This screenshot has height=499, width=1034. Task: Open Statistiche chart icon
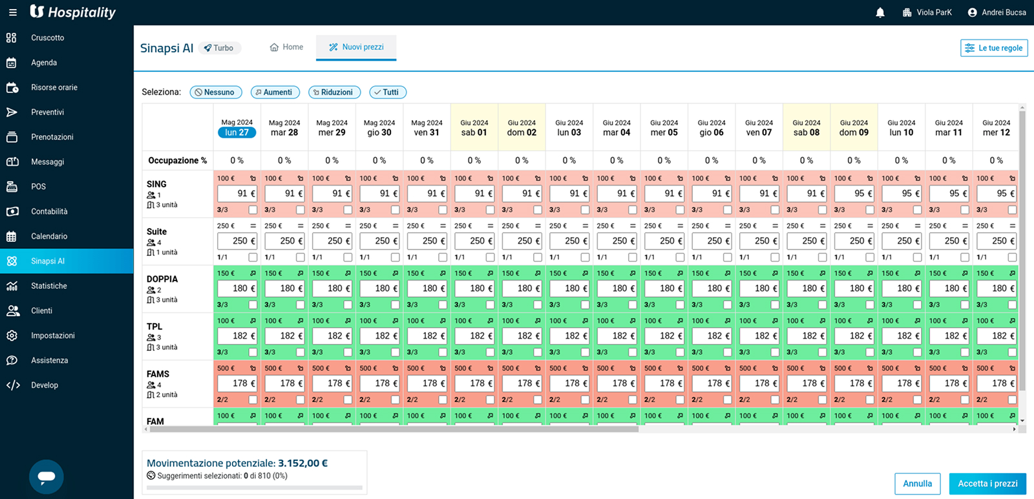coord(12,286)
